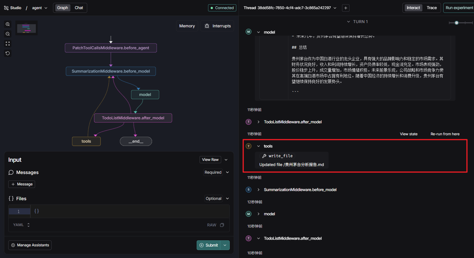Screen dimensions: 474x258
Task: Collapse the tools step
Action: click(x=259, y=146)
